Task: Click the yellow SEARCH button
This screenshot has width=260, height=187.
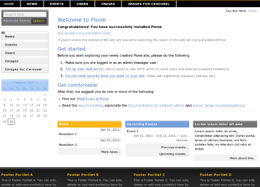Action: pos(39,21)
